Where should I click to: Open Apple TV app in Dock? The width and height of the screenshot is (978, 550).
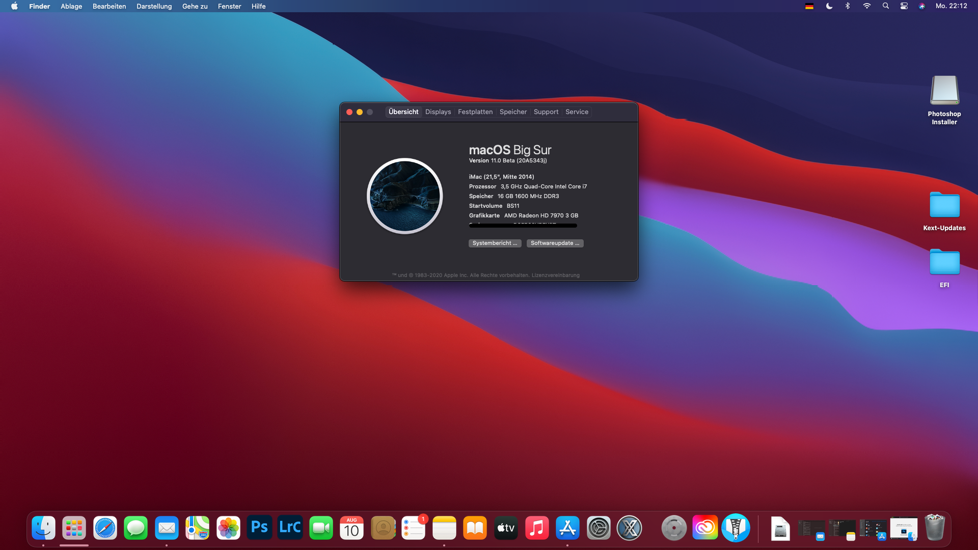[506, 528]
